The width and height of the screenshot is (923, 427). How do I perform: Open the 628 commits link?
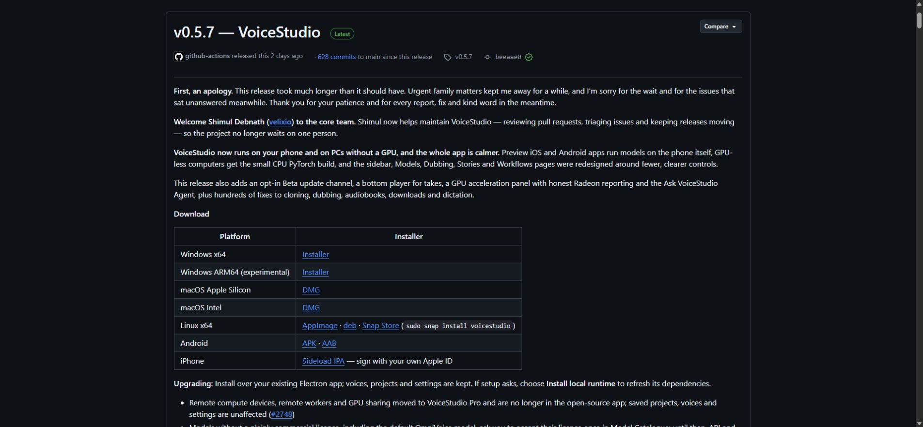(x=337, y=57)
